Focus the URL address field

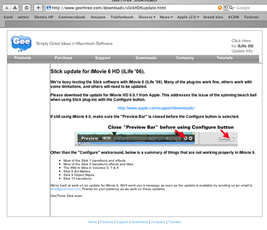pyautogui.click(x=134, y=8)
